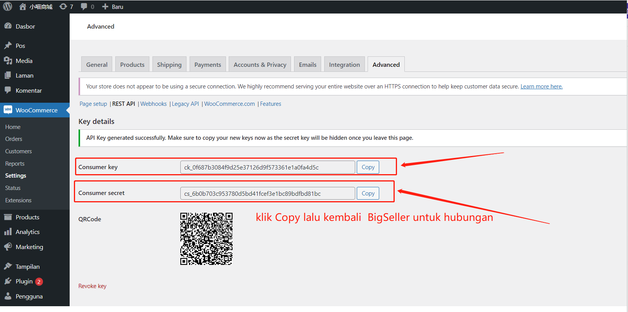Open the Legacy API sub-section link
The image size is (628, 312).
coord(185,104)
